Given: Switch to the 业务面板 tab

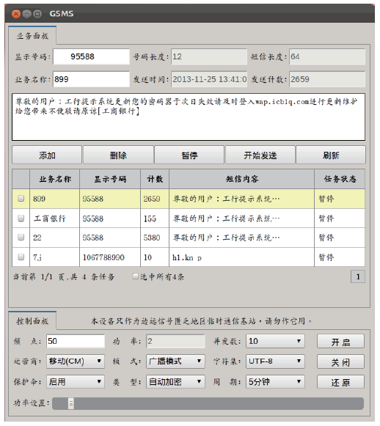Looking at the screenshot, I should tap(32, 36).
